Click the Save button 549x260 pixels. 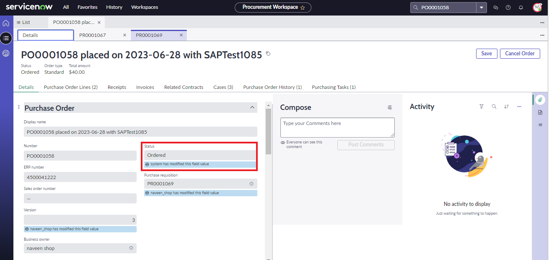[487, 53]
